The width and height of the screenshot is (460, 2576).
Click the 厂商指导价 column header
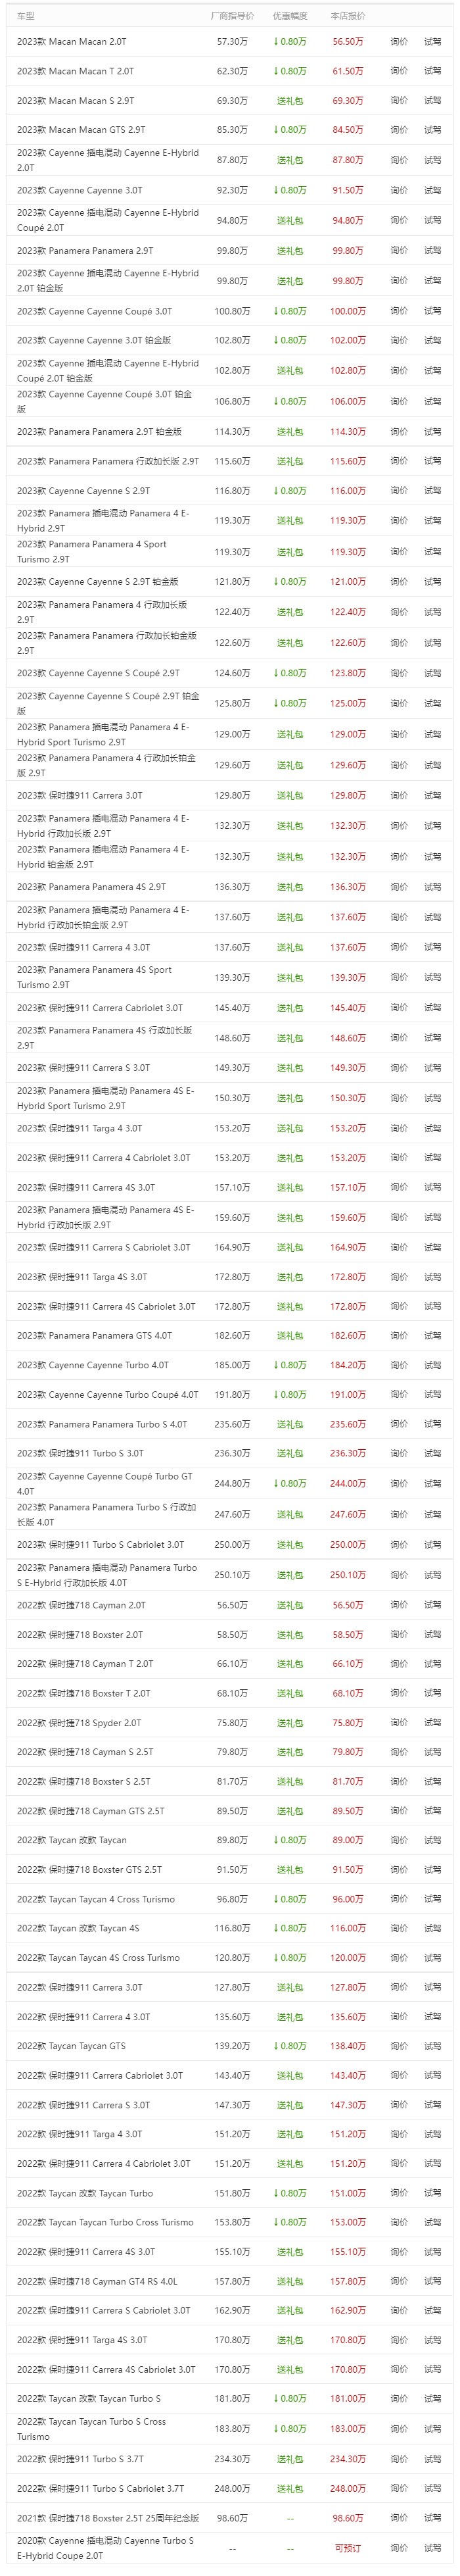point(232,16)
